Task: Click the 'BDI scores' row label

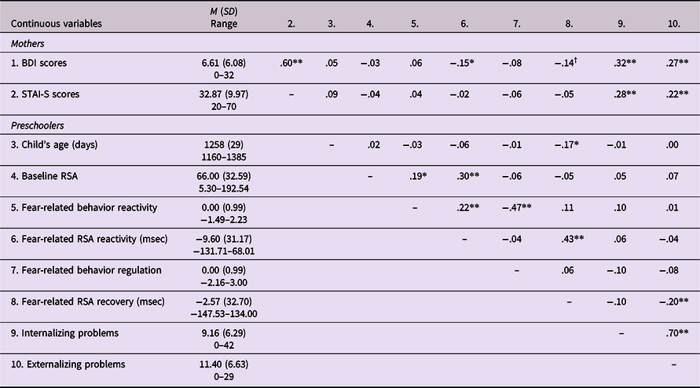Action: tap(38, 63)
